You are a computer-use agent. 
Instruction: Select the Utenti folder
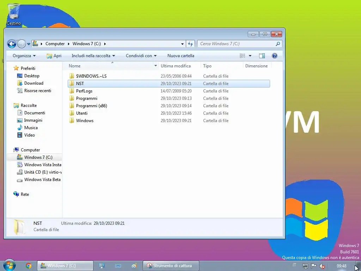pyautogui.click(x=82, y=113)
